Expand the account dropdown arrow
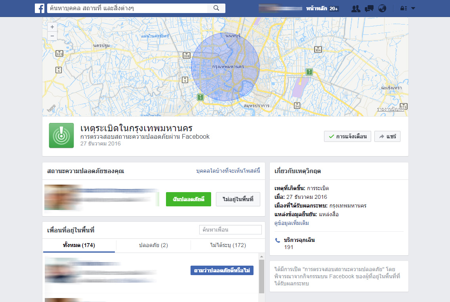Viewport: 450px width, 302px height. pyautogui.click(x=413, y=8)
